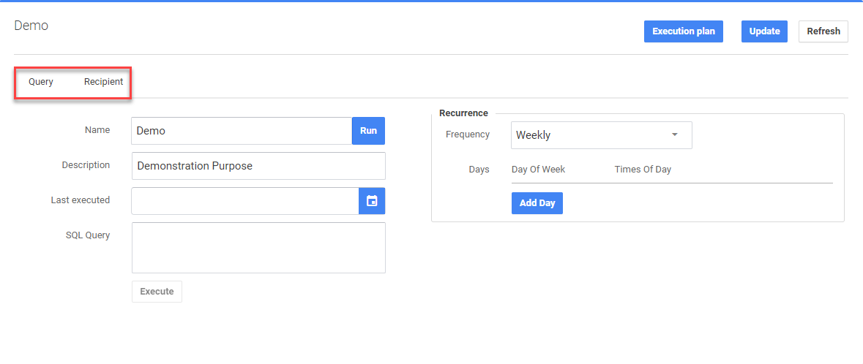Focus the Last executed date field
The width and height of the screenshot is (863, 364).
pyautogui.click(x=245, y=201)
